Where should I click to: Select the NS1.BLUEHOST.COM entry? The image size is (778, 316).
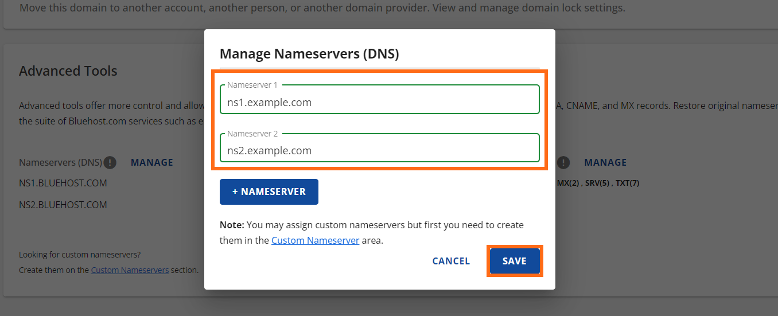63,183
